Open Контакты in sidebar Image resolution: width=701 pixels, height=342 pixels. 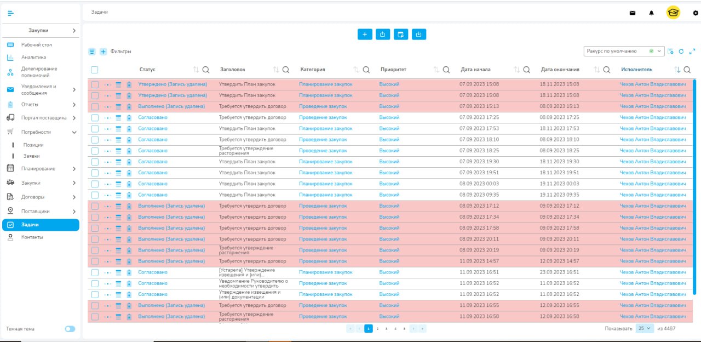(32, 237)
